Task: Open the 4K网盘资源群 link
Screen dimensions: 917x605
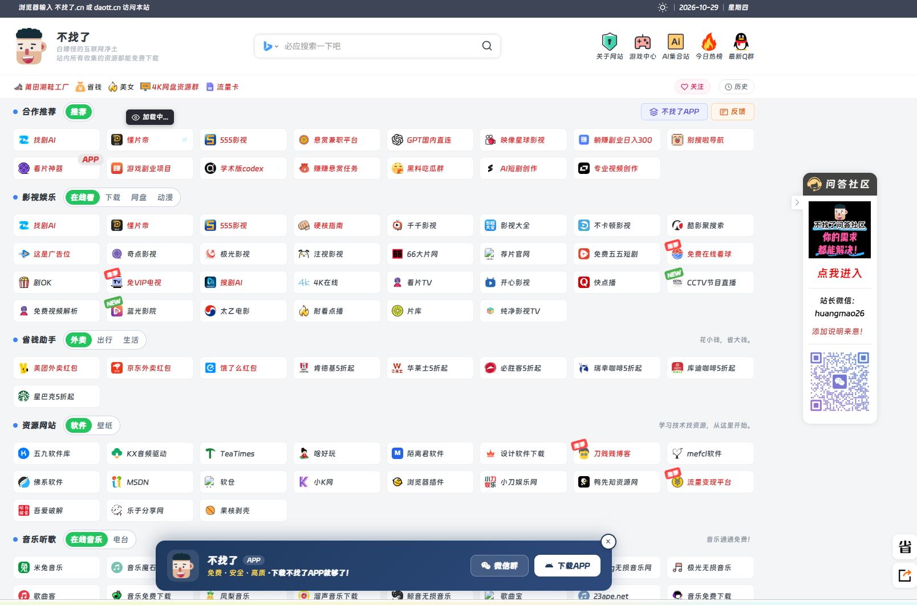Action: tap(169, 87)
